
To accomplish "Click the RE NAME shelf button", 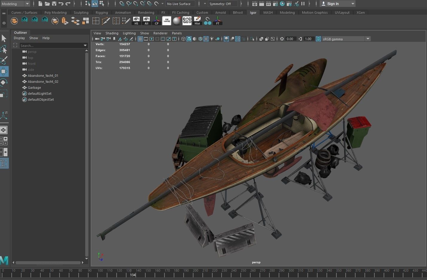I will [167, 21].
